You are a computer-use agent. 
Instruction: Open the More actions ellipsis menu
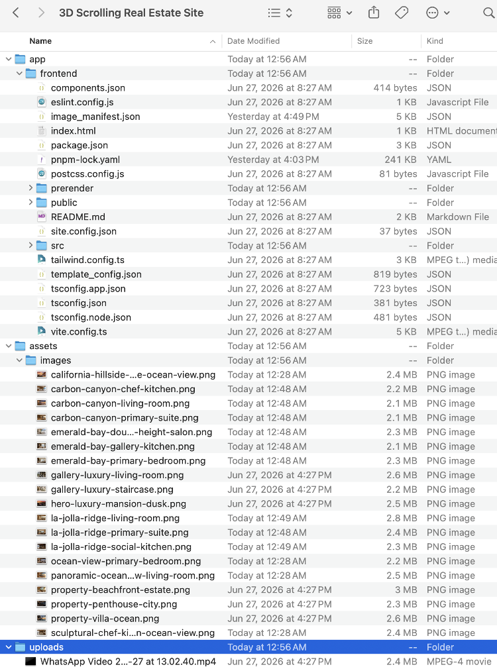pyautogui.click(x=437, y=13)
